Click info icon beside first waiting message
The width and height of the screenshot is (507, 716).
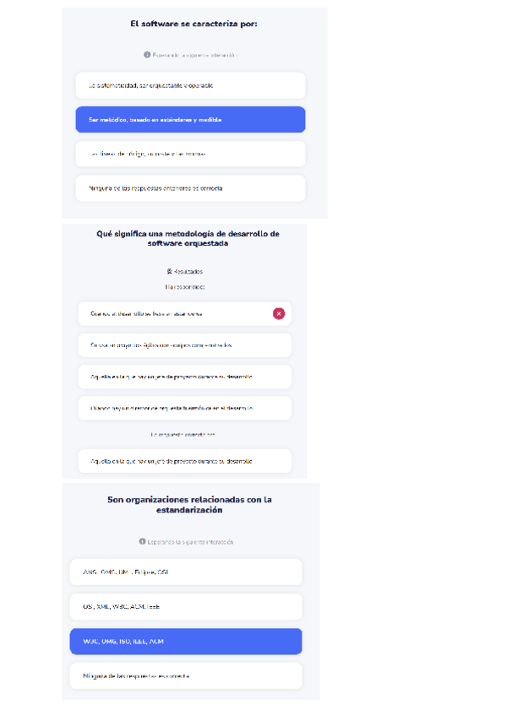(x=147, y=54)
